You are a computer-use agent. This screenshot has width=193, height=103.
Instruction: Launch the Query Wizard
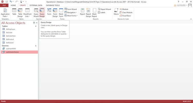[x=36, y=13]
